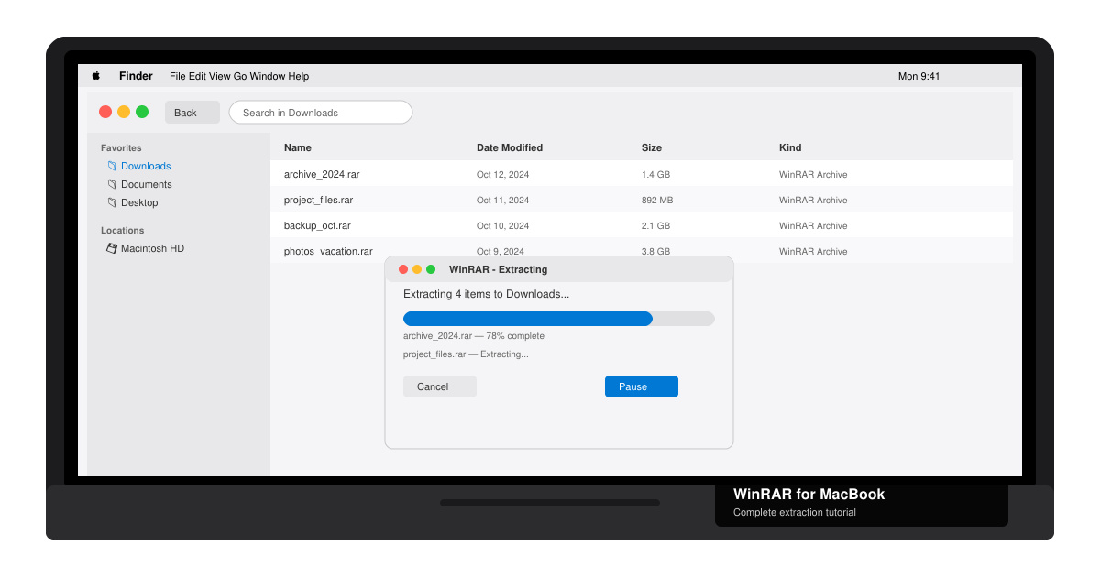The image size is (1100, 577).
Task: Click the menu bar clock Mon 9:41
Action: point(918,76)
